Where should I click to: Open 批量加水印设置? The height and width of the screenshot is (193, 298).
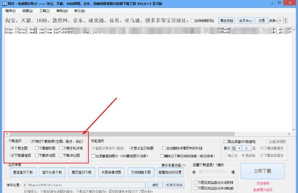(x=170, y=173)
